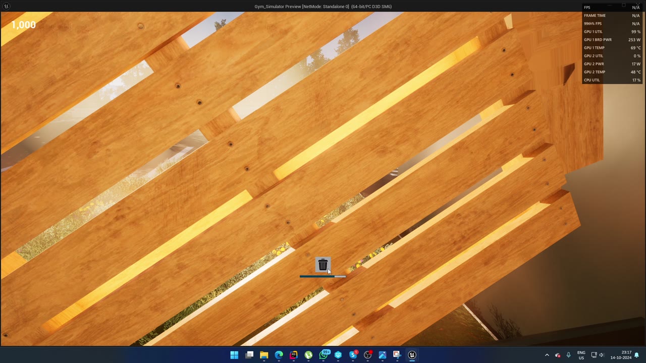Click the GPU 2 PWR label
The image size is (646, 363).
[594, 64]
